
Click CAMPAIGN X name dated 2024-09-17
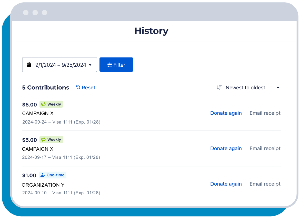(38, 149)
